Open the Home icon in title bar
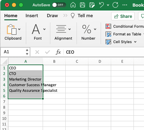The height and width of the screenshot is (130, 144). (x=73, y=5)
